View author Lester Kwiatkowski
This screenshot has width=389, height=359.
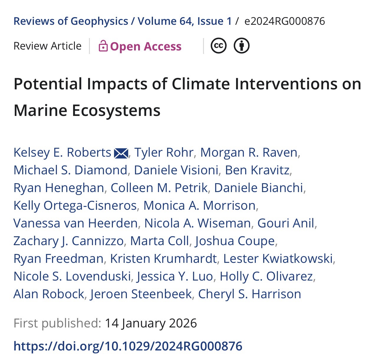[278, 259]
